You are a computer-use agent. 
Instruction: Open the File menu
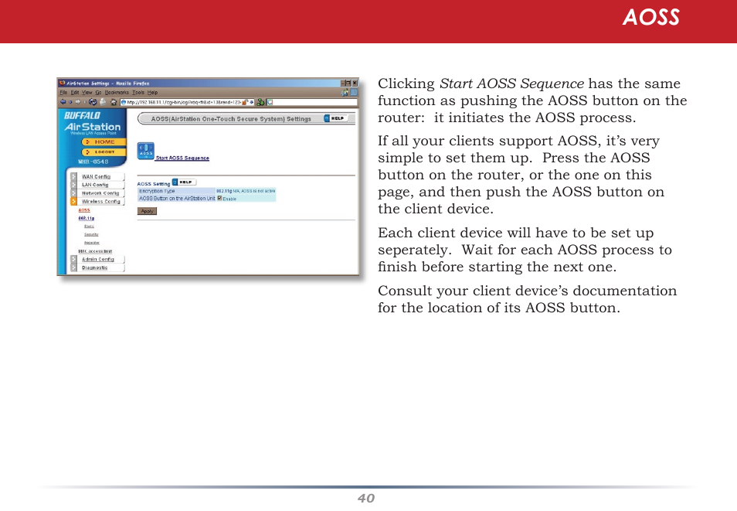point(63,93)
